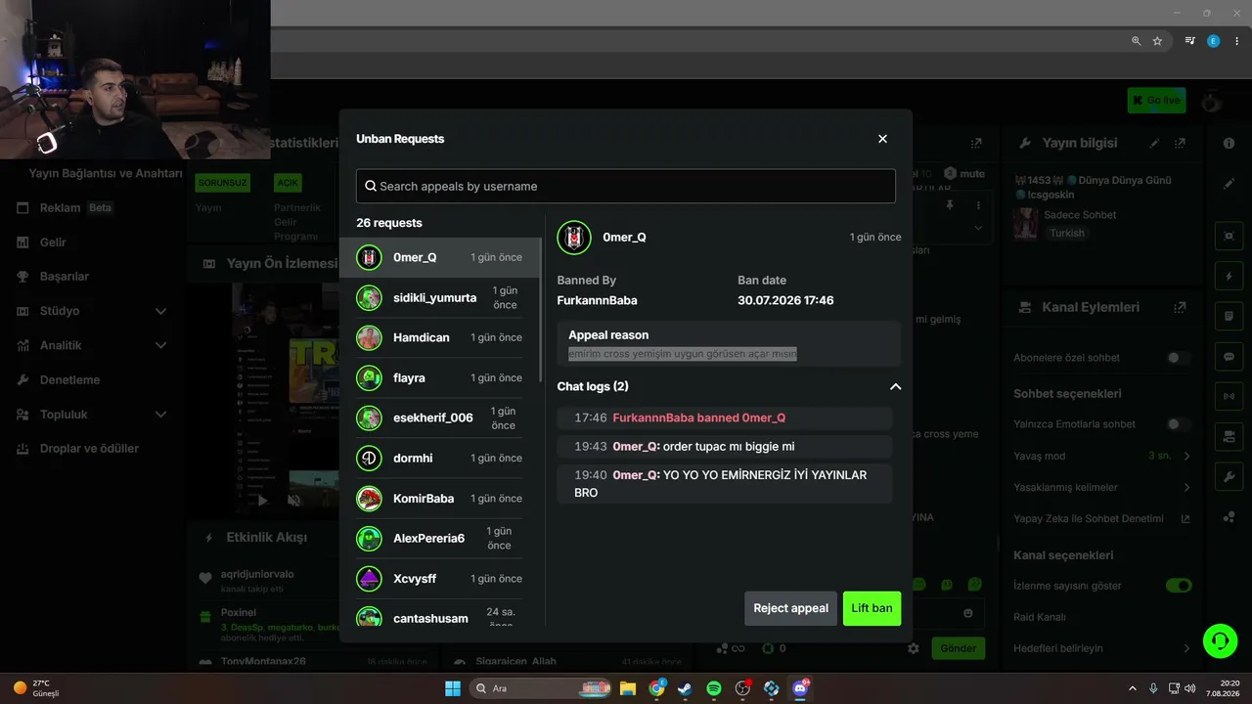
Task: Click the pencil icon in right rail
Action: pyautogui.click(x=1229, y=184)
